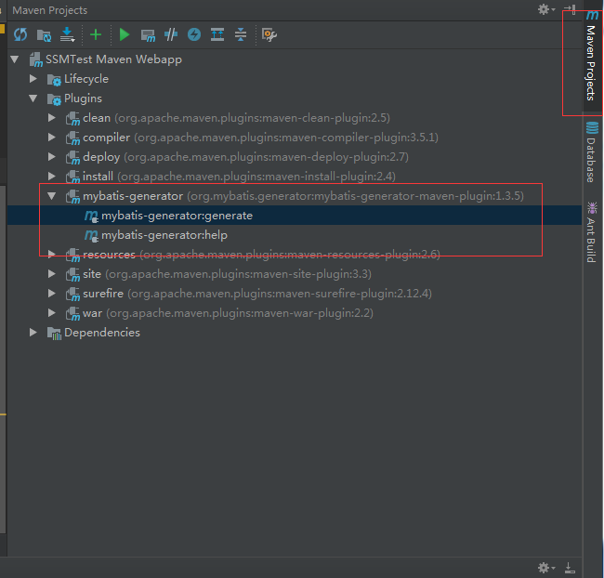This screenshot has height=578, width=604.
Task: Click bottom download arrow icon
Action: (570, 567)
